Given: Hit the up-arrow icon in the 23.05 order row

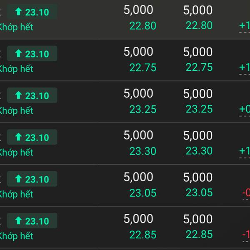Looking at the screenshot, I should (x=18, y=179).
